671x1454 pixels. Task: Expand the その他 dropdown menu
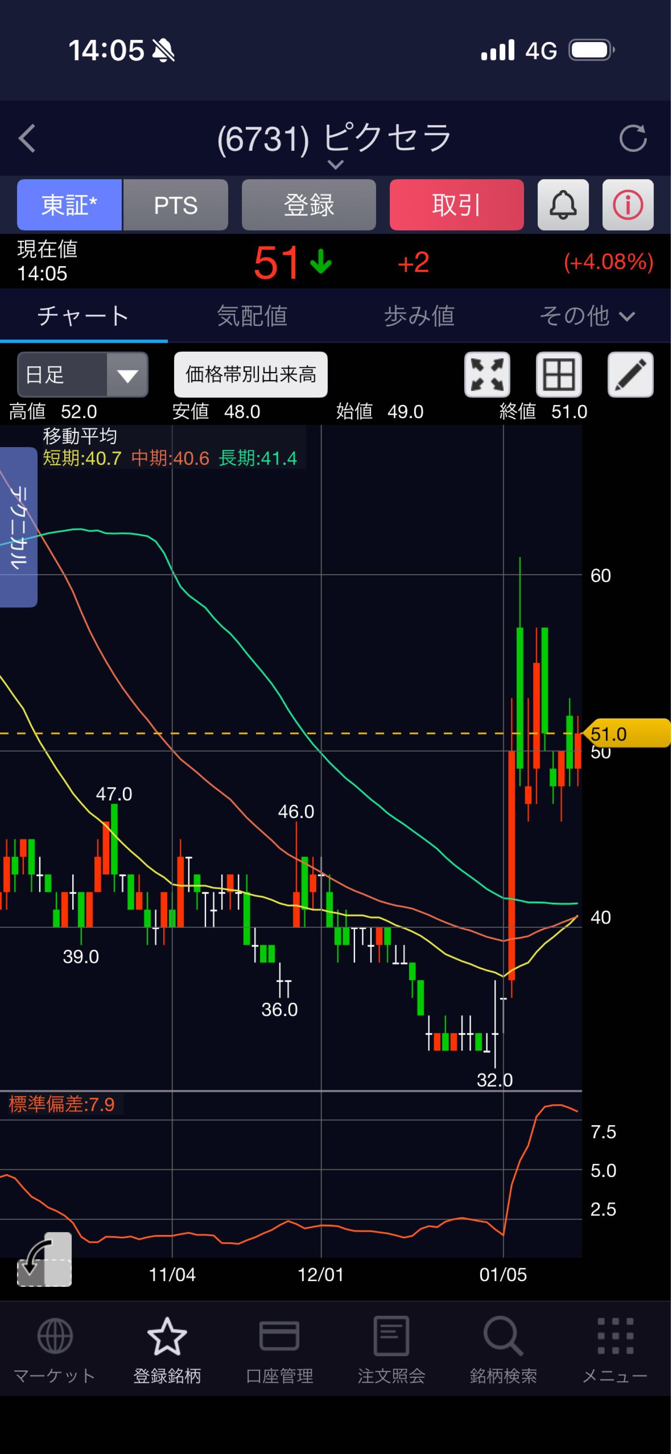coord(586,316)
